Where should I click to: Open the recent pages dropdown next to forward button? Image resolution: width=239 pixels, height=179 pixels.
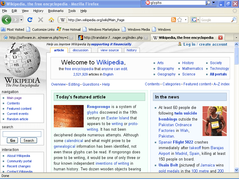click(21, 20)
